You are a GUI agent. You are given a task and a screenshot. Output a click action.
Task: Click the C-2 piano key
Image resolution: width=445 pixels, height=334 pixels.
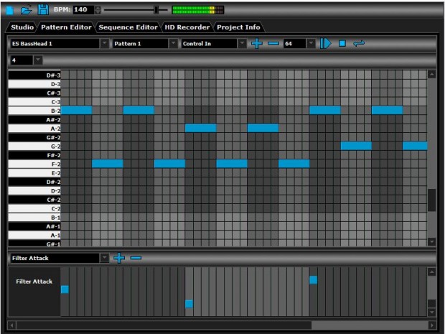(x=34, y=208)
